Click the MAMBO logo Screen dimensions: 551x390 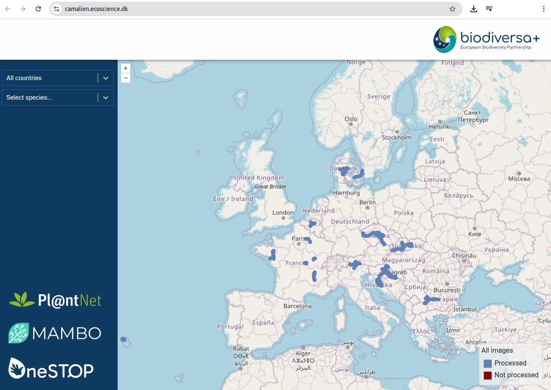[x=55, y=333]
